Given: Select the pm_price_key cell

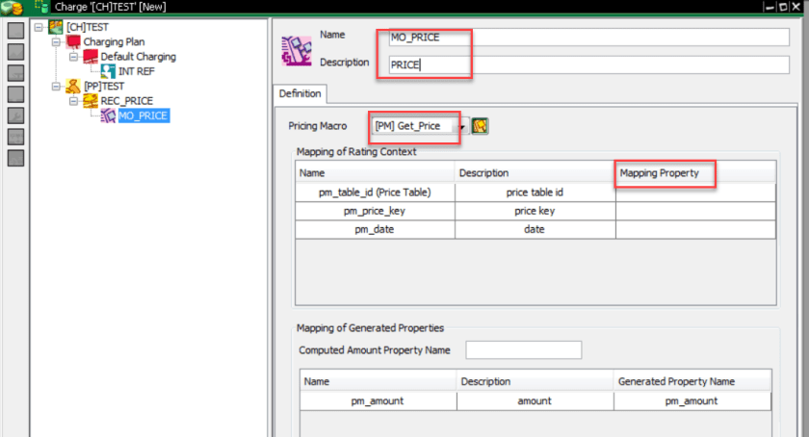Looking at the screenshot, I should pyautogui.click(x=375, y=211).
